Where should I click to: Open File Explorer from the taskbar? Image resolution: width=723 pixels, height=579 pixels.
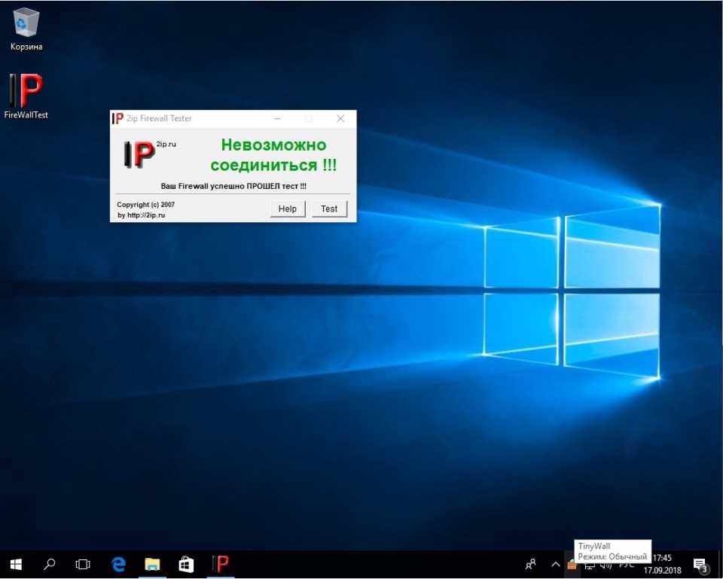coord(152,564)
